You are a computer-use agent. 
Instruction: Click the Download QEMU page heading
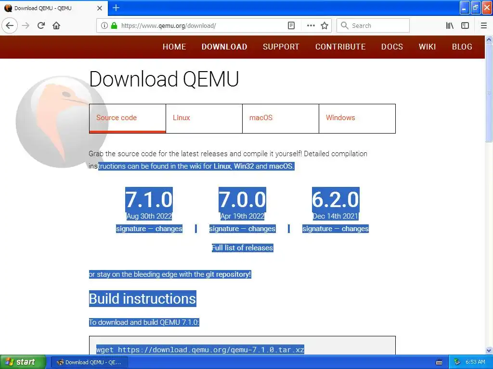[x=164, y=79]
